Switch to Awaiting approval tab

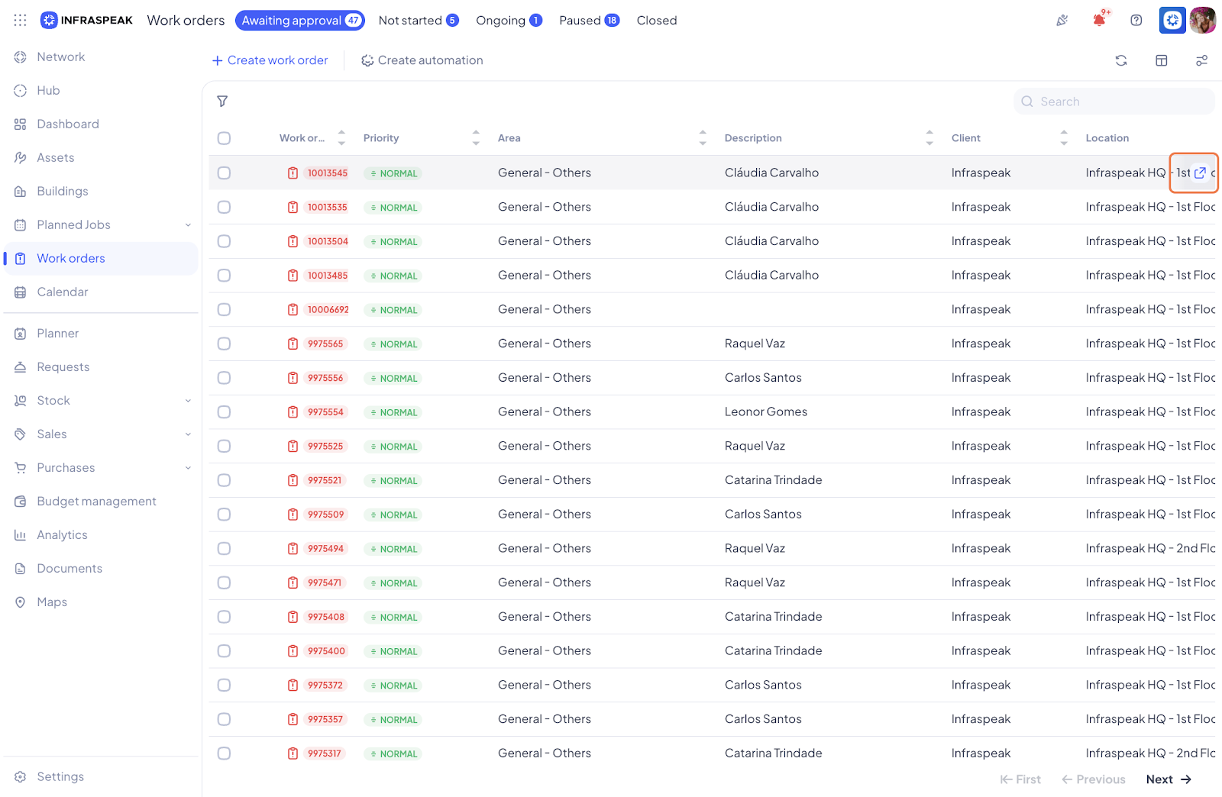click(x=300, y=21)
